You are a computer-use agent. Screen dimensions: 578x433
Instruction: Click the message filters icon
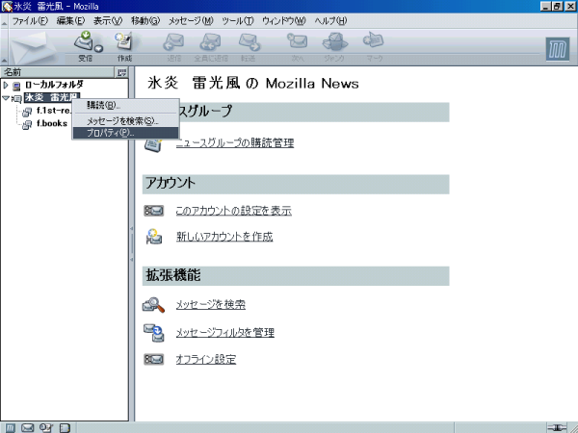point(154,333)
